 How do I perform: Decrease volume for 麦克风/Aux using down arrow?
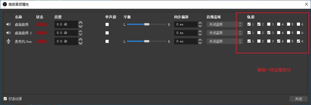click(x=80, y=43)
